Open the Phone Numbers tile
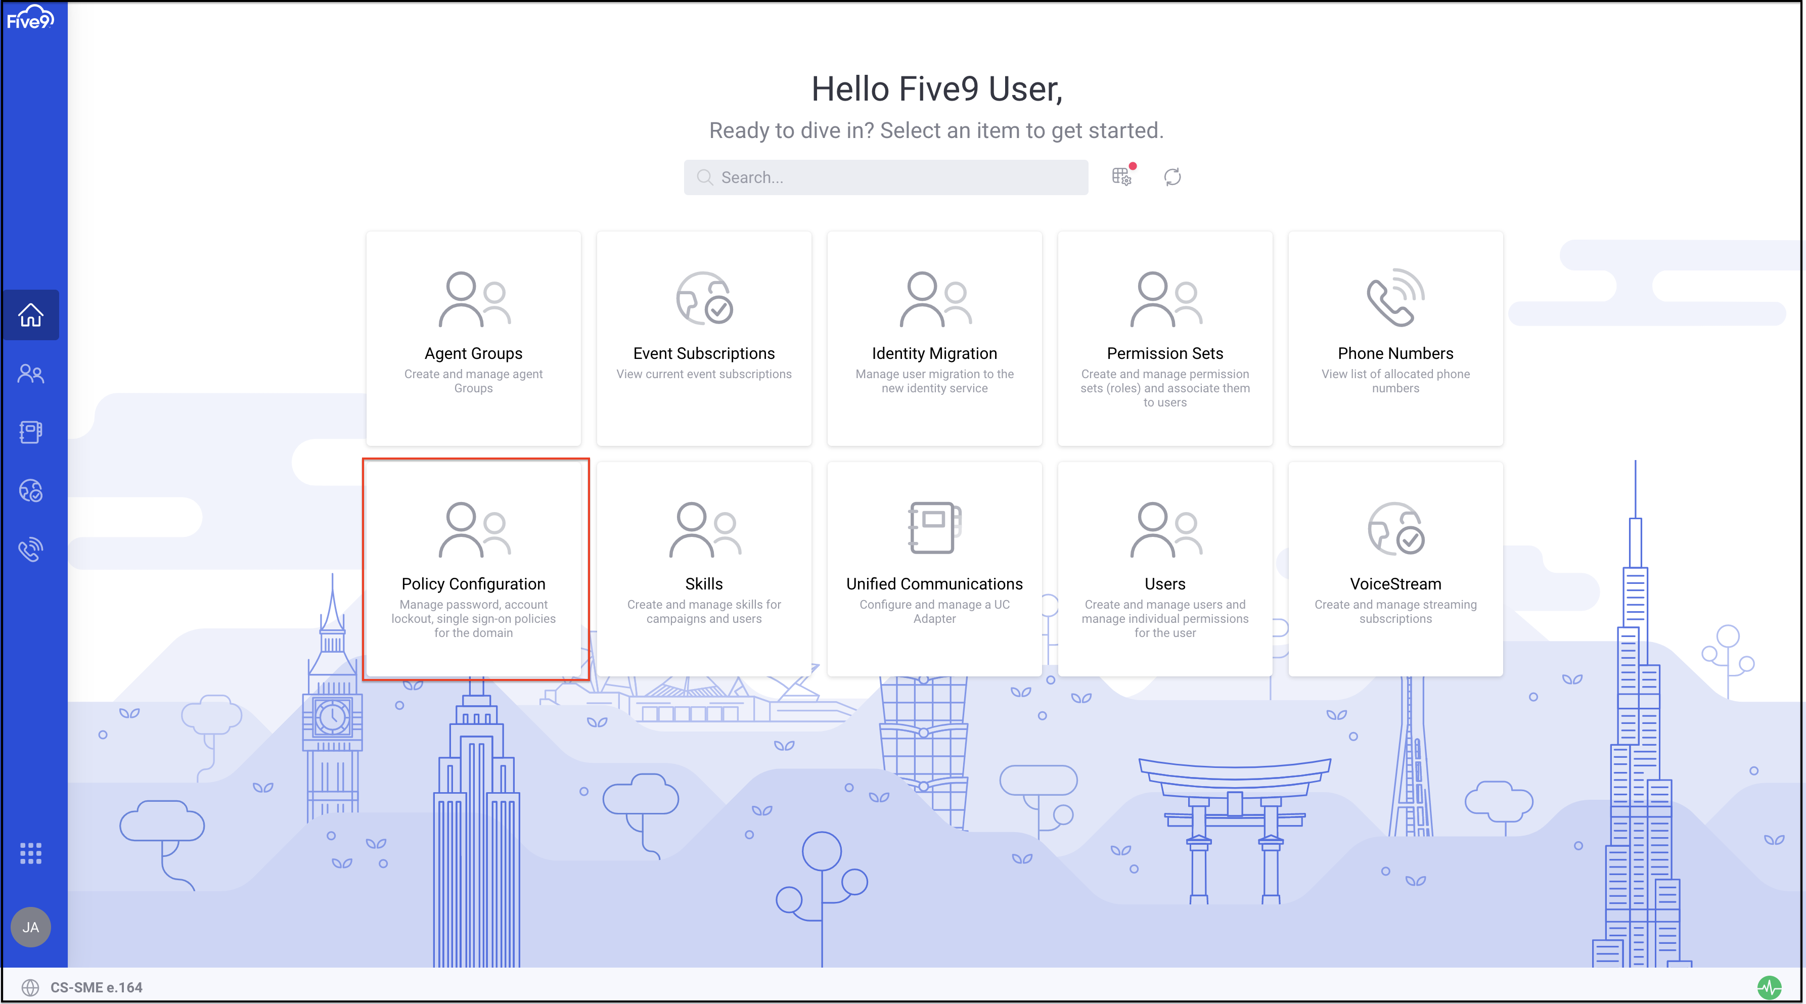Viewport: 1806px width, 1004px height. (x=1395, y=339)
